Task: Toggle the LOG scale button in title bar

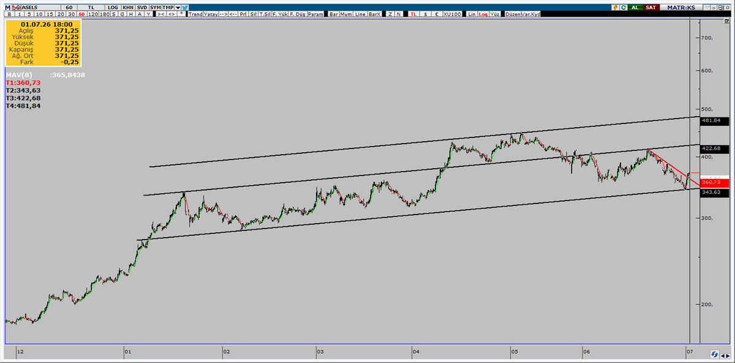Action: pos(113,7)
